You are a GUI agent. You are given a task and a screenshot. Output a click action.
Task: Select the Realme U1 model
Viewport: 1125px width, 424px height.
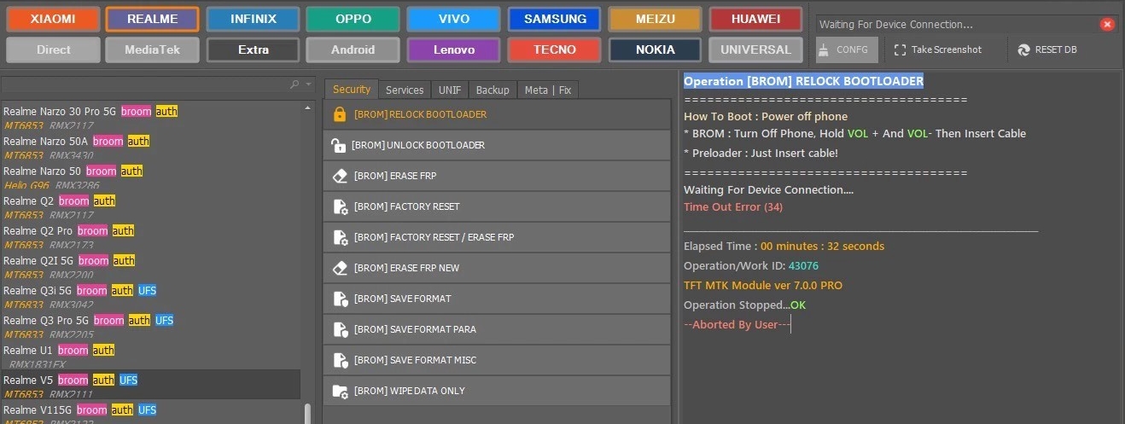(x=151, y=357)
